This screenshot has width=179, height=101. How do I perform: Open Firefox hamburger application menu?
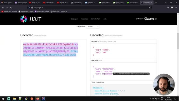[176, 8]
